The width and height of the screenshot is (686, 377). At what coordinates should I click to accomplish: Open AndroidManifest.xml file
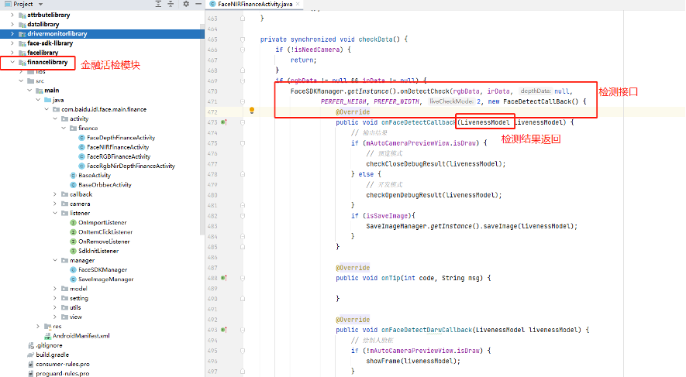(x=81, y=336)
